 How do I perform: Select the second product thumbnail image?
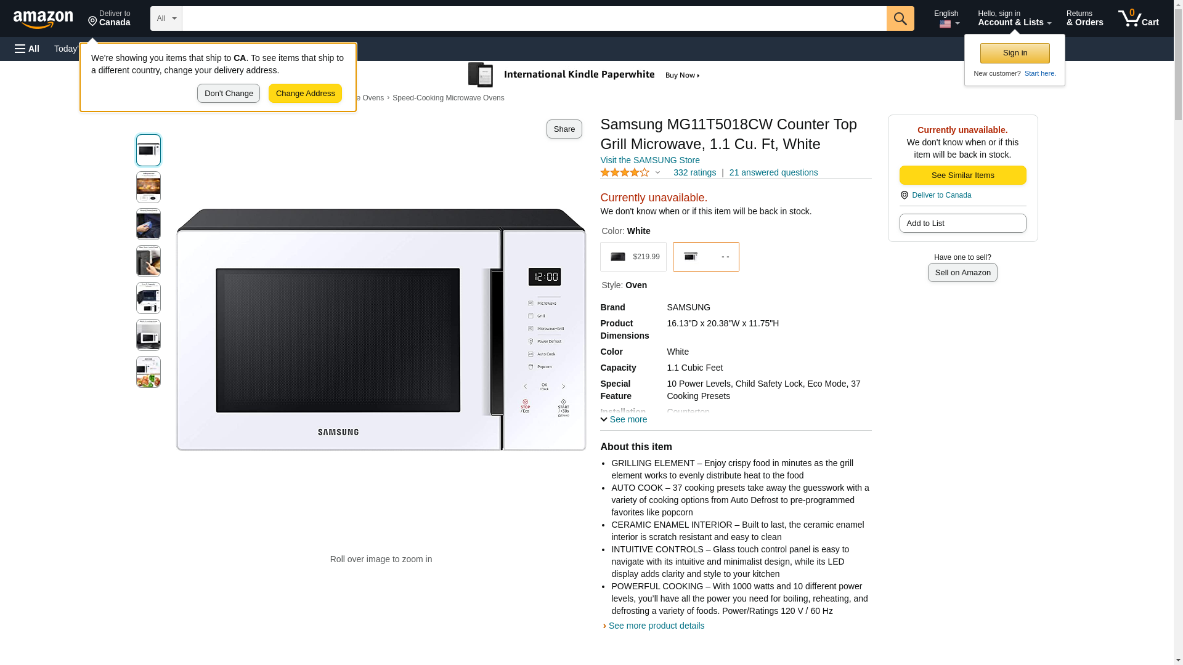point(148,187)
